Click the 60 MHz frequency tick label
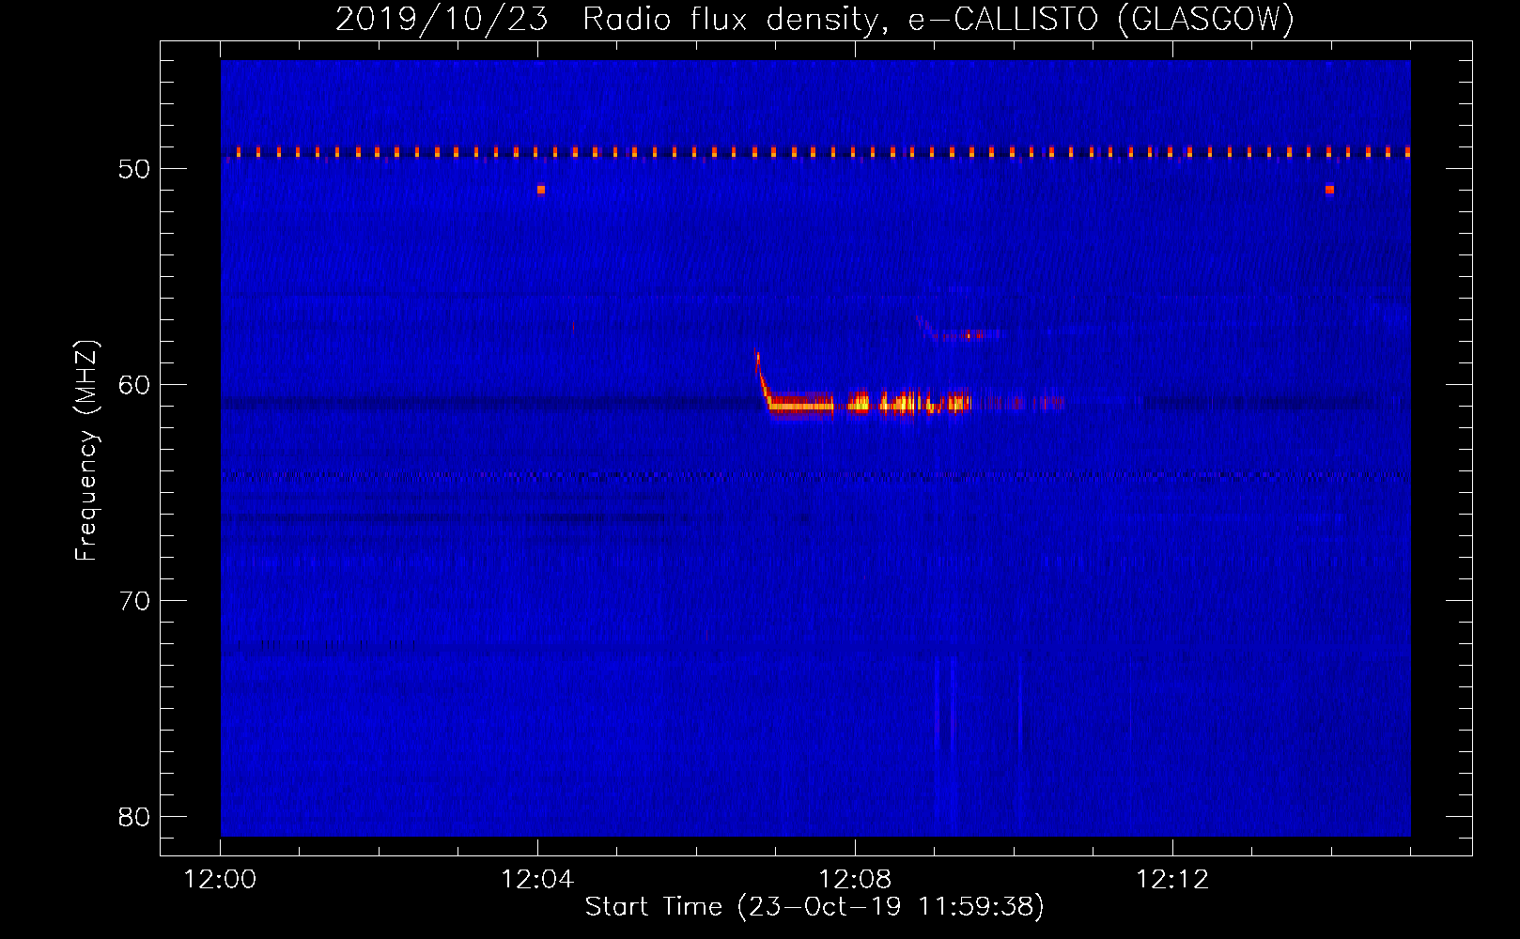 [x=134, y=385]
